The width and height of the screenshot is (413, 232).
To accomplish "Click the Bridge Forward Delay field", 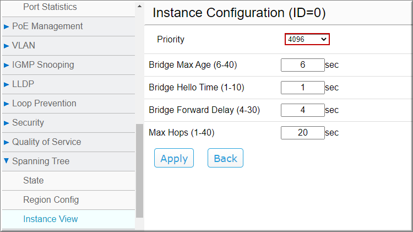I will pos(302,110).
